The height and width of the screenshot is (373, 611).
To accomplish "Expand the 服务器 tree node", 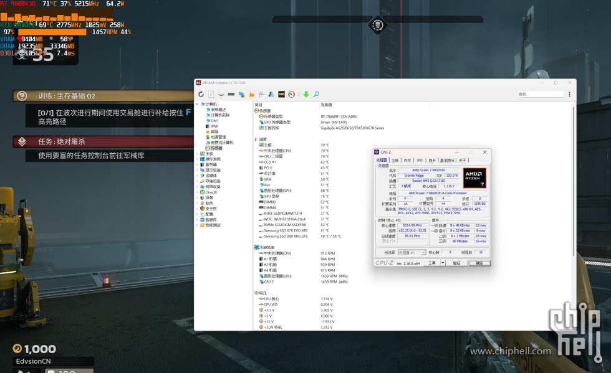I will coord(197,164).
